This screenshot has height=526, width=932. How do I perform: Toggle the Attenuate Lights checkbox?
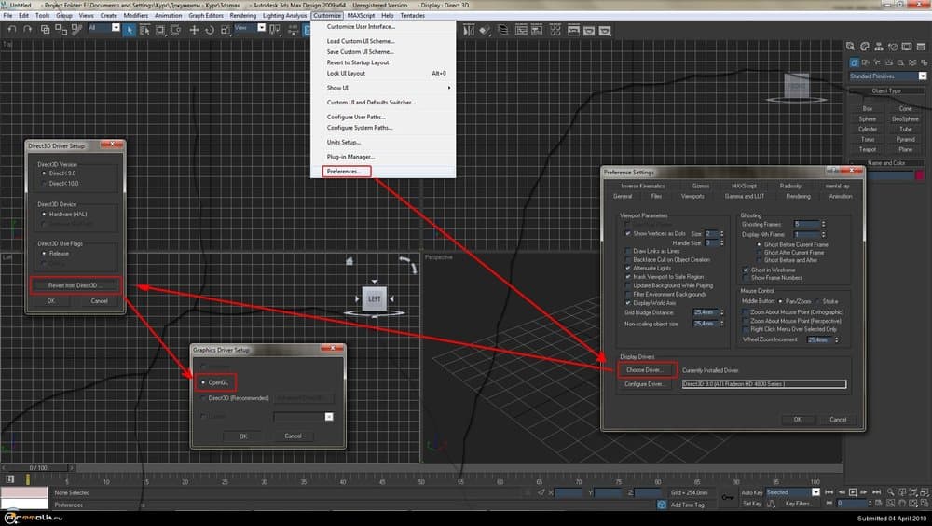pos(627,268)
